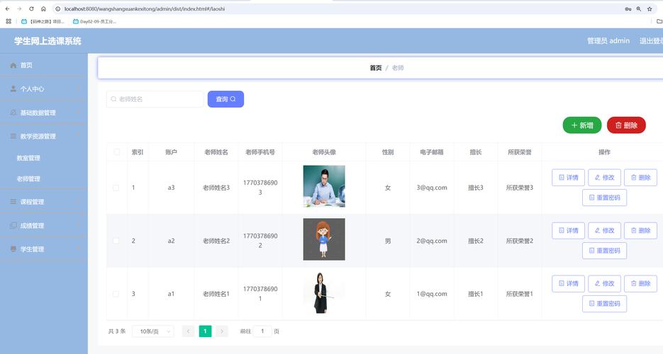Click 删除 for teacher a1
663x354 pixels.
(640, 283)
